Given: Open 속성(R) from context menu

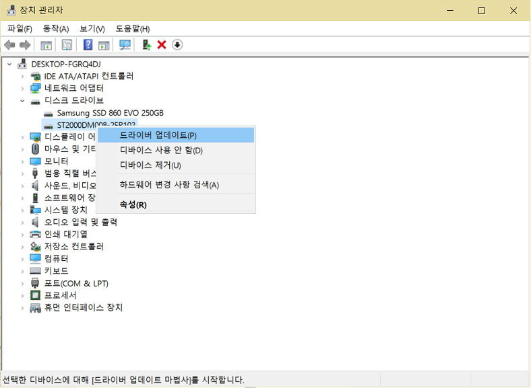Looking at the screenshot, I should [176, 204].
